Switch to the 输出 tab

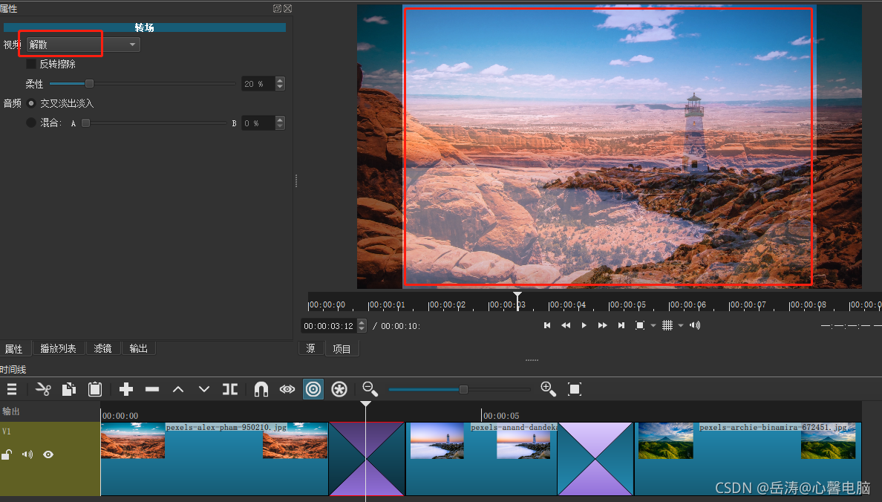138,349
